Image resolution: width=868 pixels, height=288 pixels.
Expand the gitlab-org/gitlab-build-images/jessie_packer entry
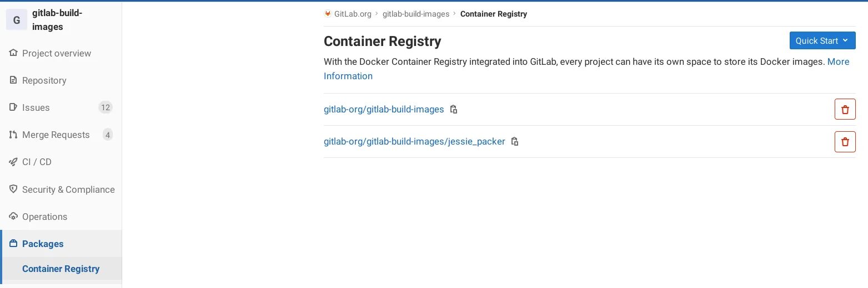tap(414, 141)
